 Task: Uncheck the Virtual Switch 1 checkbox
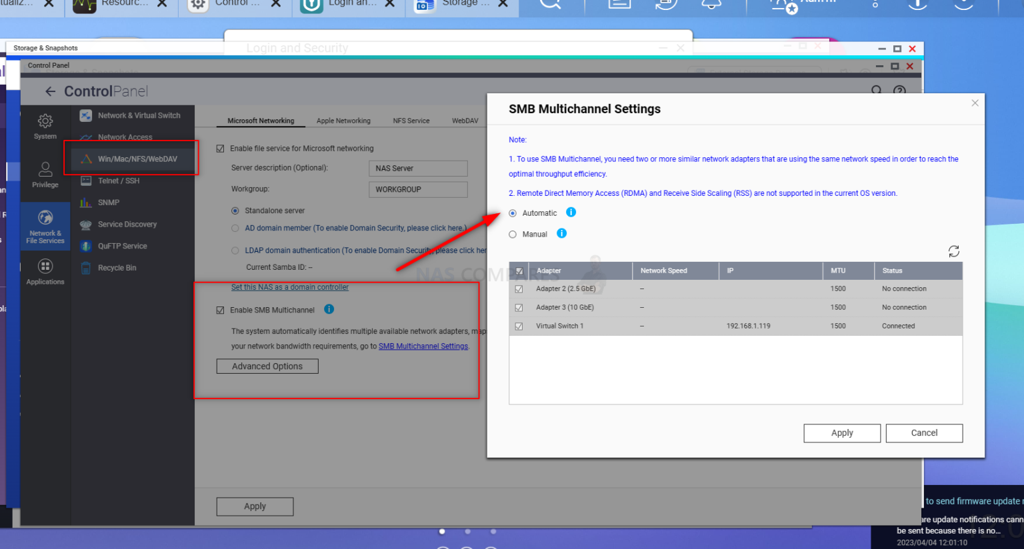pos(519,326)
